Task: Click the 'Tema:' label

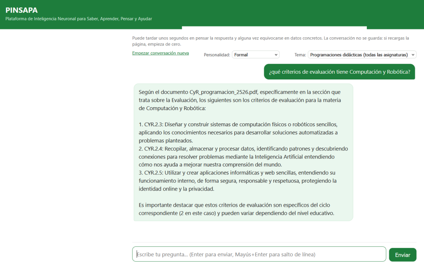Action: click(300, 55)
